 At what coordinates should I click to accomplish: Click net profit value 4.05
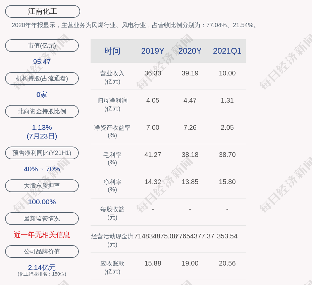[x=153, y=101]
